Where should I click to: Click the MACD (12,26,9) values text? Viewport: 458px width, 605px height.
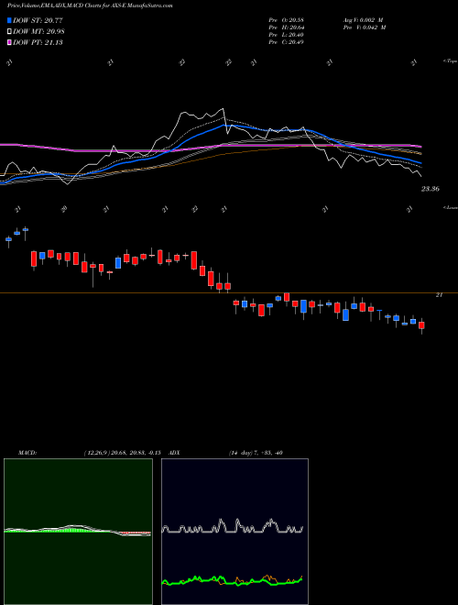coord(122,453)
